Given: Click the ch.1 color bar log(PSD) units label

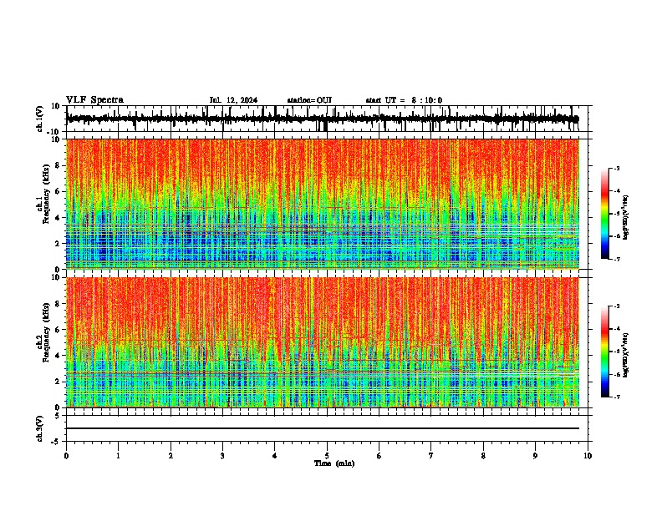Looking at the screenshot, I should [x=626, y=217].
